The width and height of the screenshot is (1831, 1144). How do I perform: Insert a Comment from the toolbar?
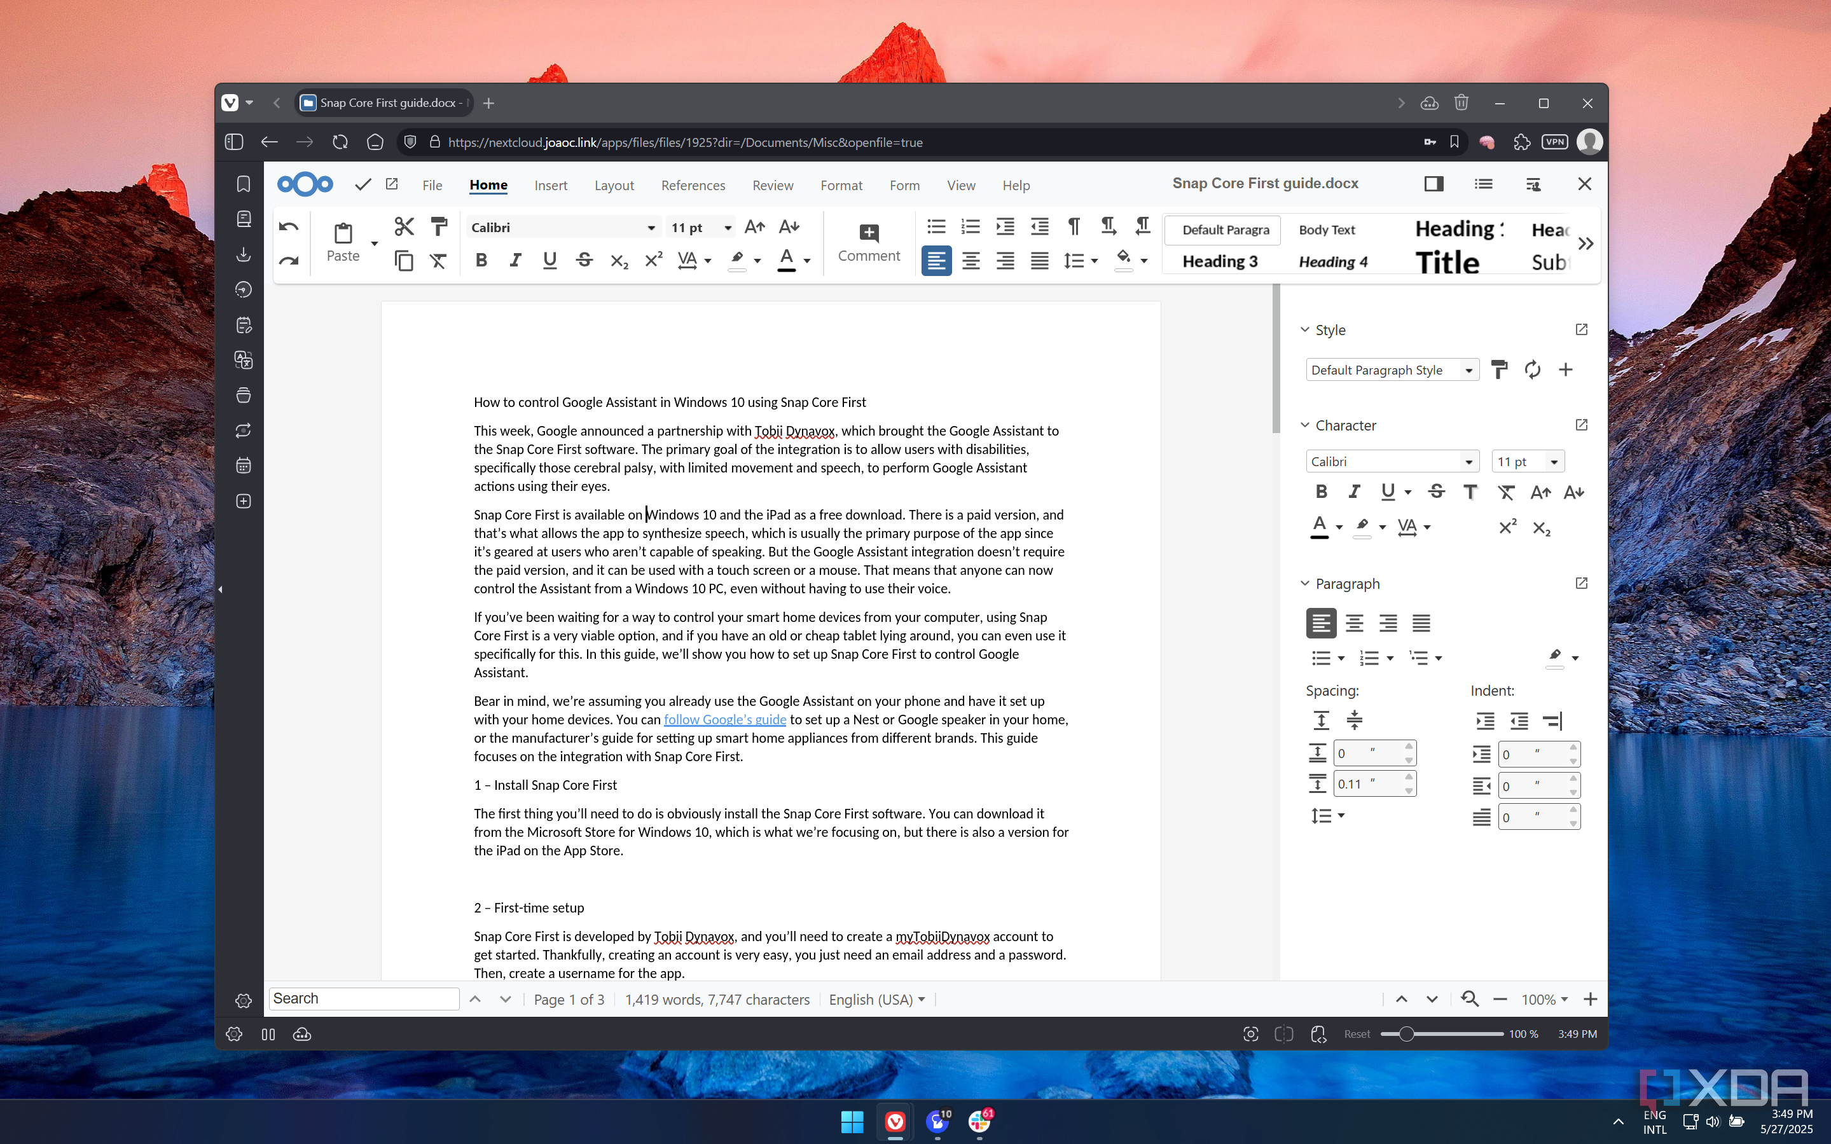tap(868, 243)
